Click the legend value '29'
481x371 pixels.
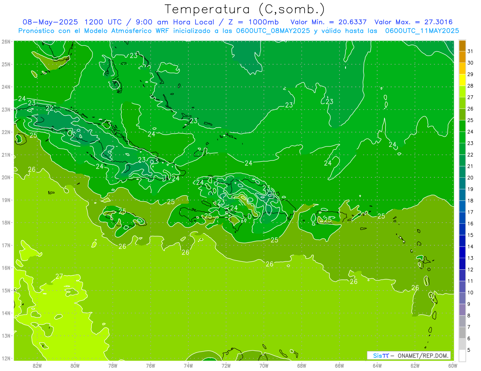click(x=470, y=74)
